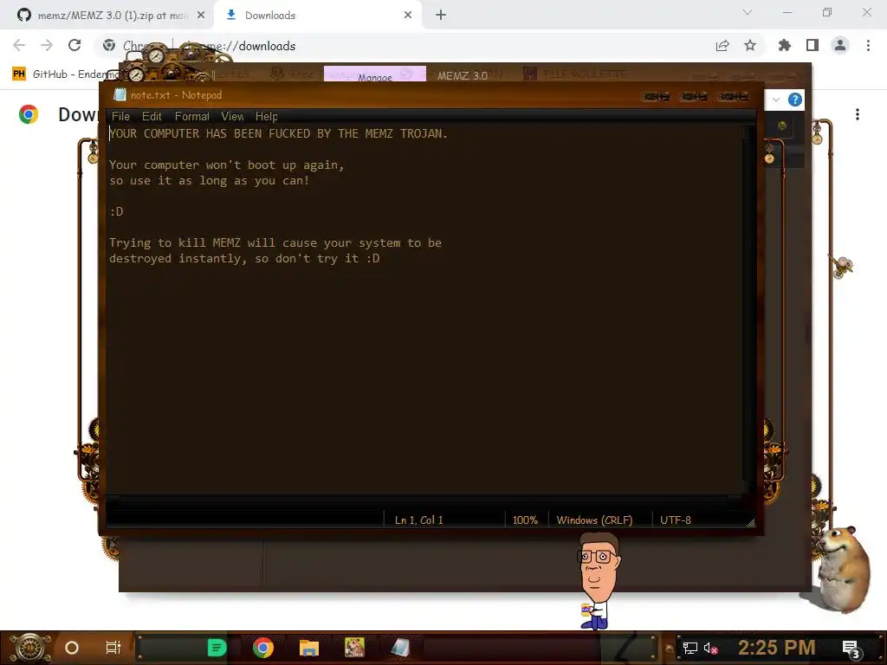This screenshot has height=665, width=887.
Task: Open the Notepad taskbar button
Action: [x=400, y=648]
